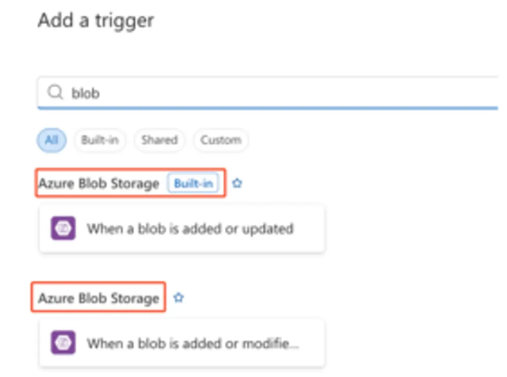Choose When a blob is added or updated trigger
The image size is (507, 377).
tap(182, 228)
